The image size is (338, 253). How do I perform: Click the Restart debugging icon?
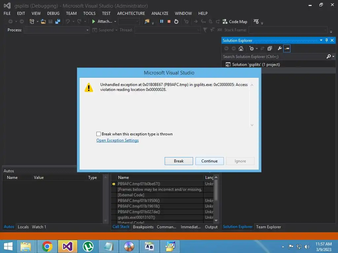pyautogui.click(x=176, y=21)
